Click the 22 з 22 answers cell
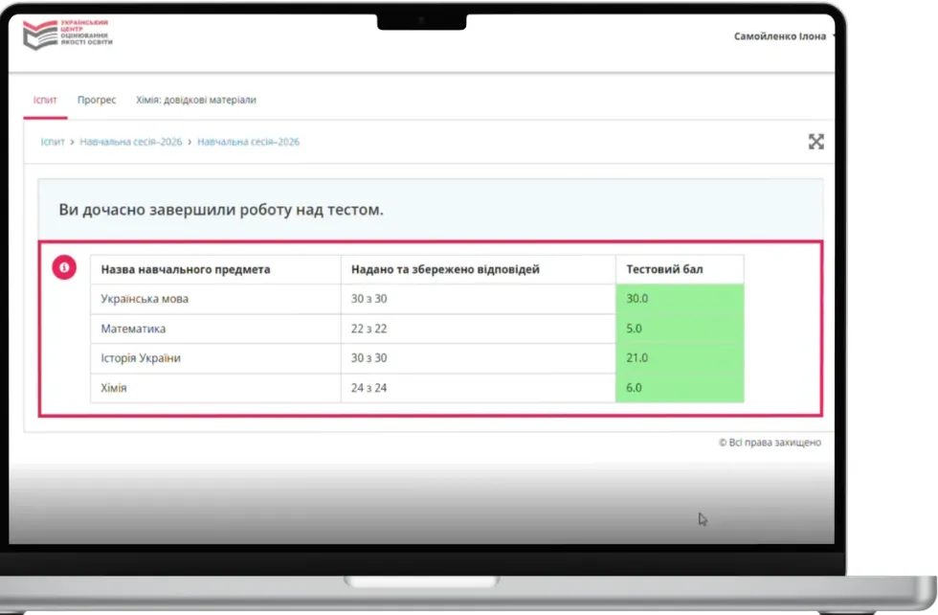Screen dimensions: 938x615 tap(479, 329)
